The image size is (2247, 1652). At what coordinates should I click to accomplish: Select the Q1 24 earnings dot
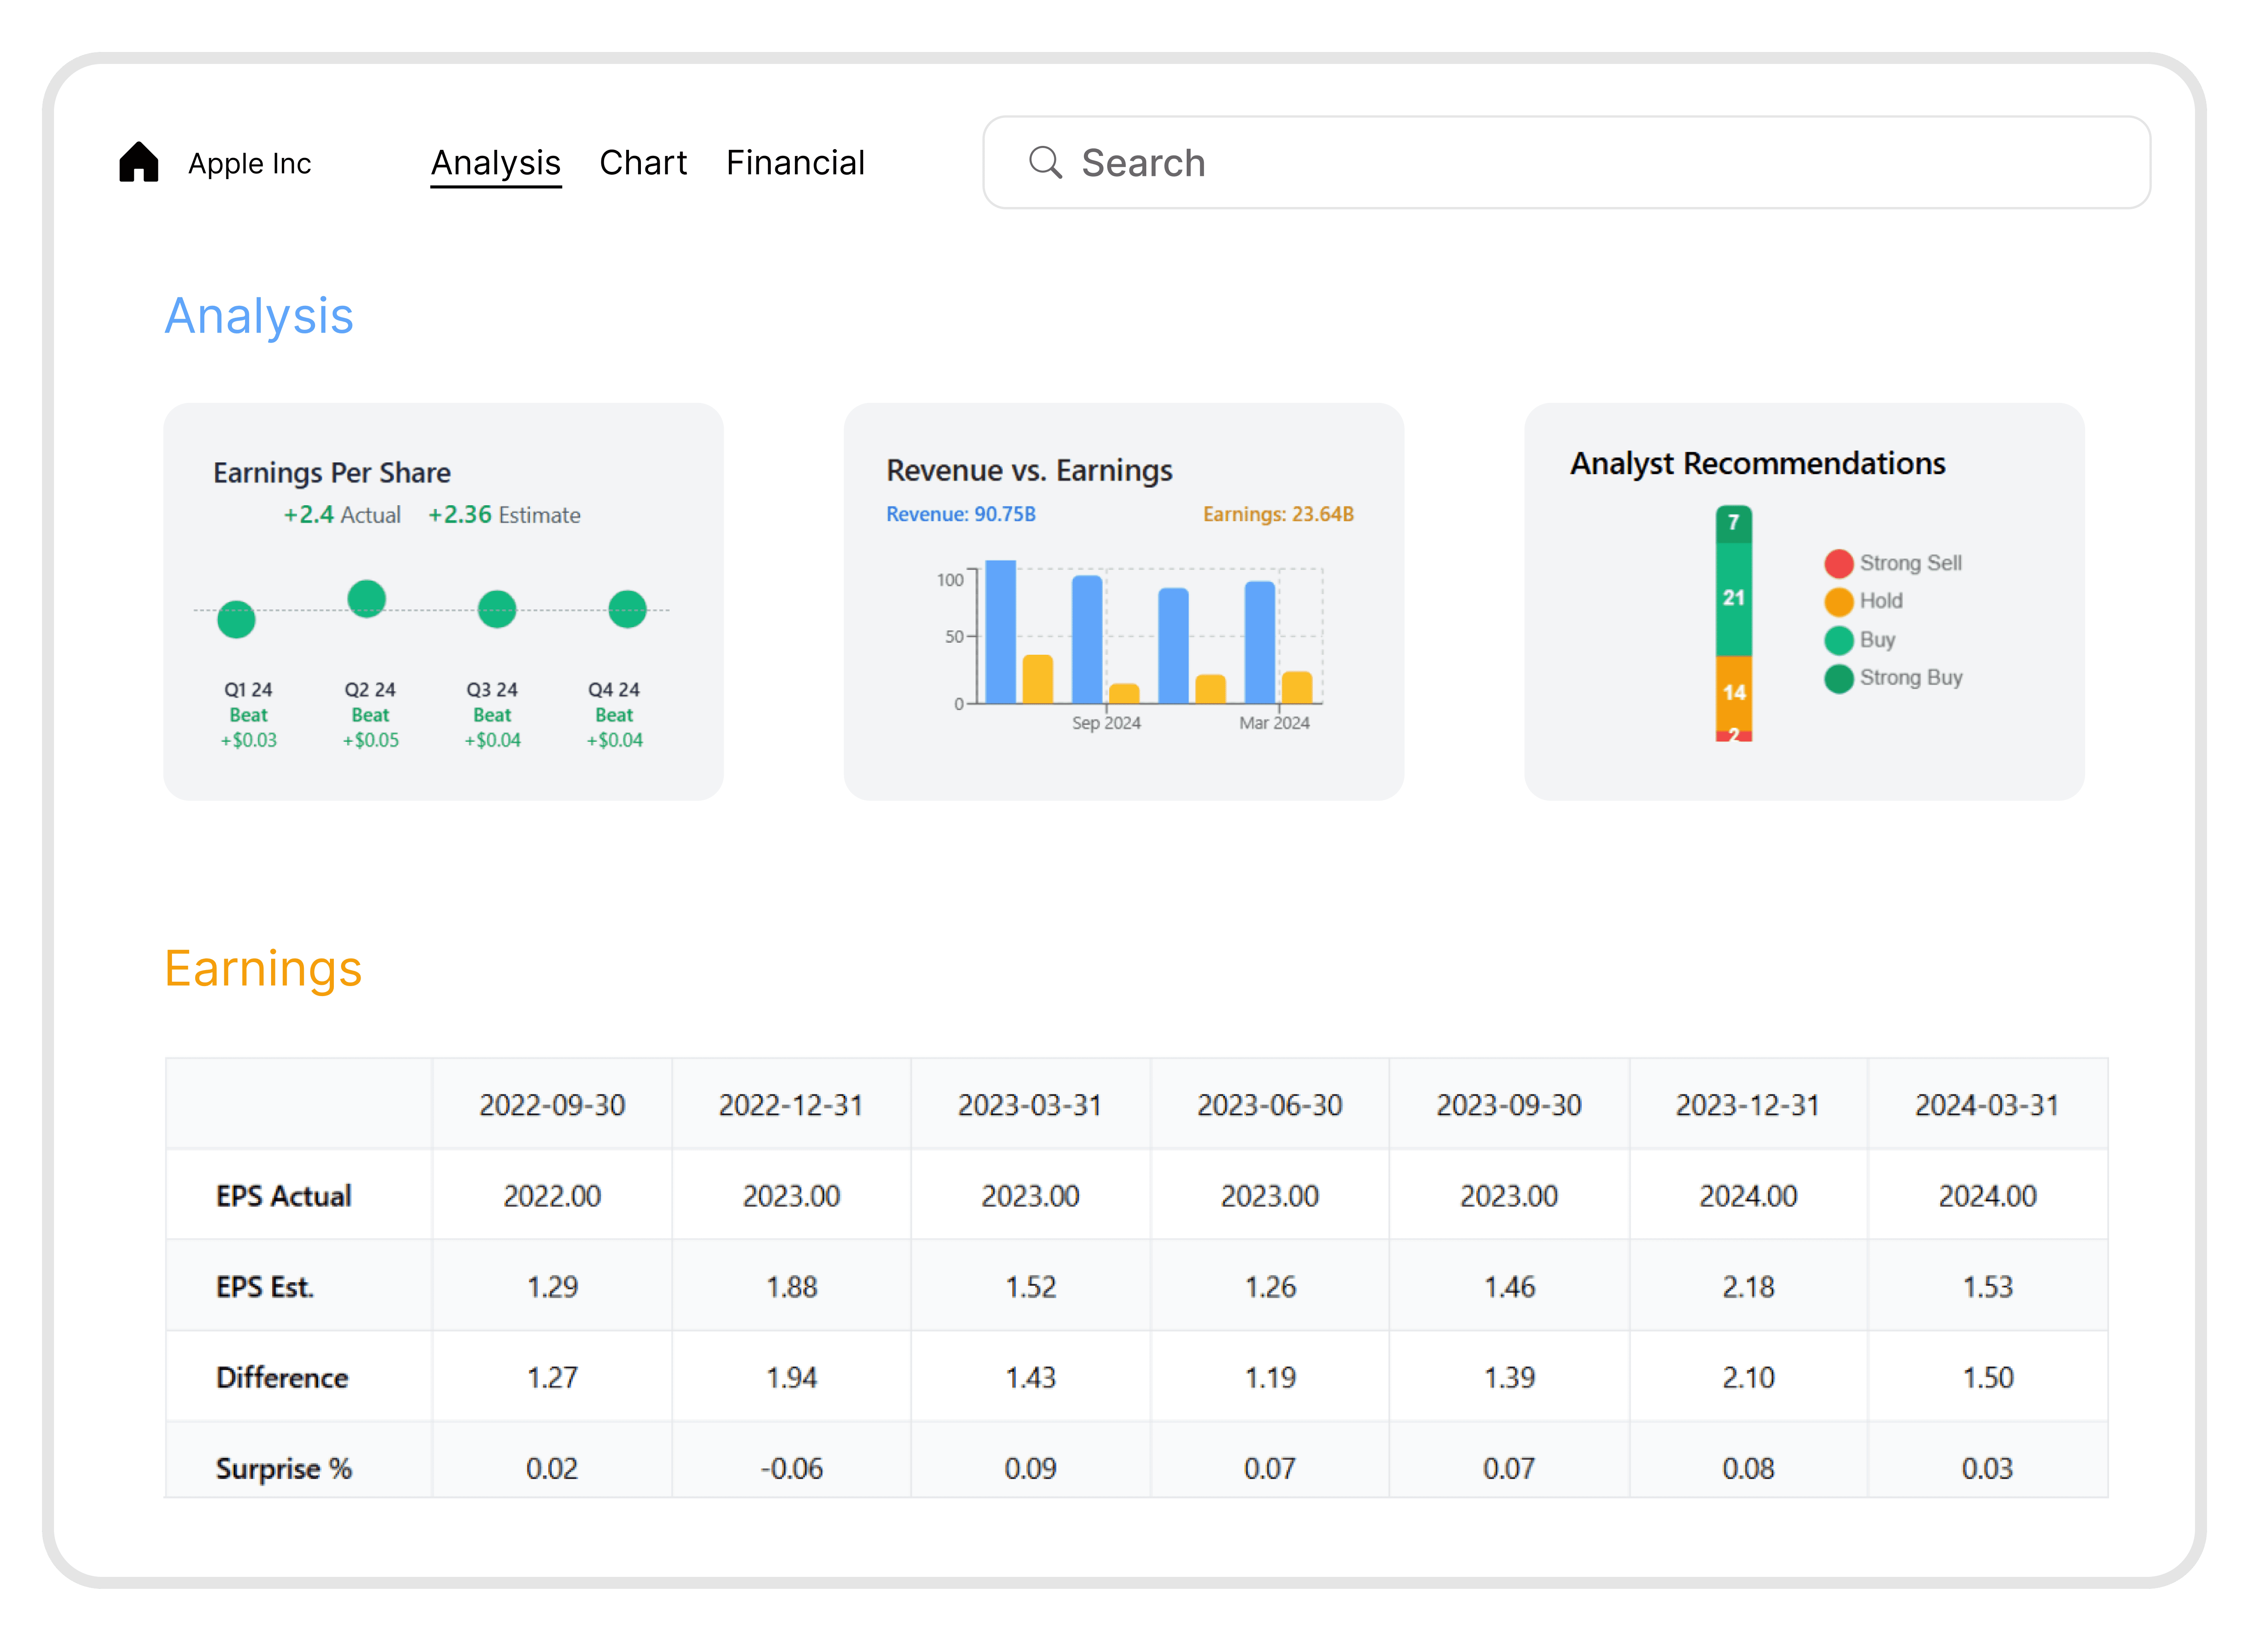(x=236, y=619)
